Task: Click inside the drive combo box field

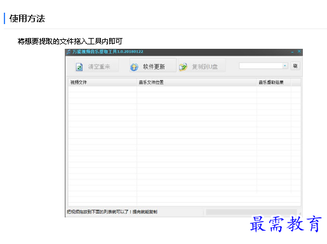Action: point(261,66)
